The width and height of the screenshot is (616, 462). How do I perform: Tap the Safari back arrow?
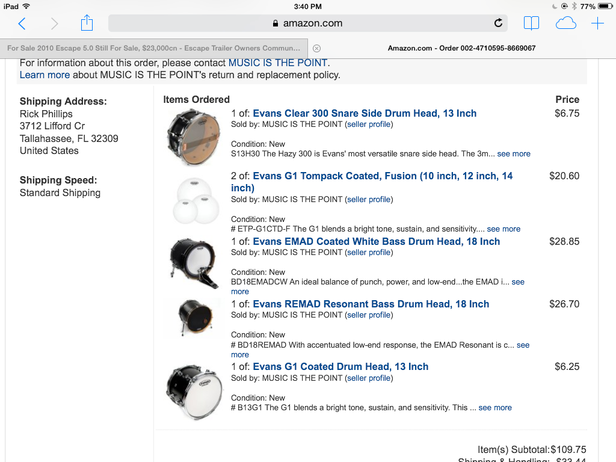22,23
